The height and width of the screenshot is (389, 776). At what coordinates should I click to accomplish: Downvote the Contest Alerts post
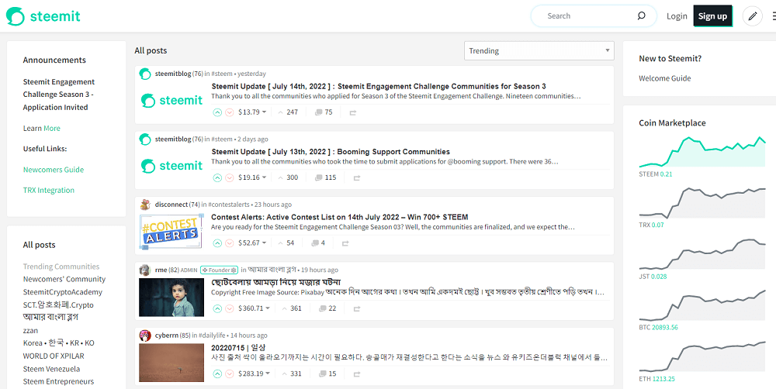pos(229,243)
